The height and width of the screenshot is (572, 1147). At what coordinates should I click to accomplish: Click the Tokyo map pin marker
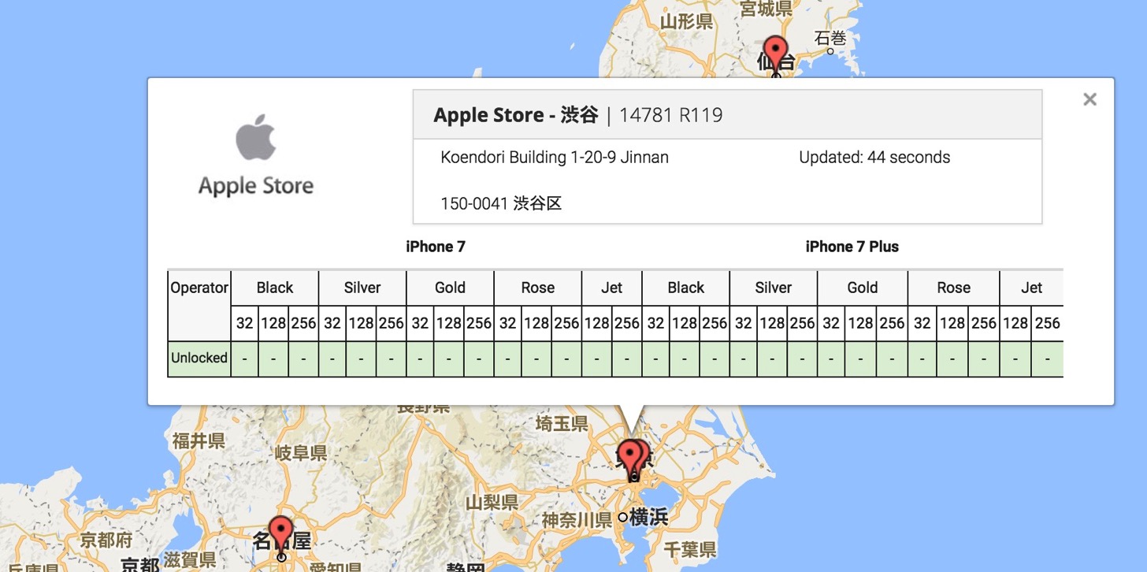pos(630,459)
